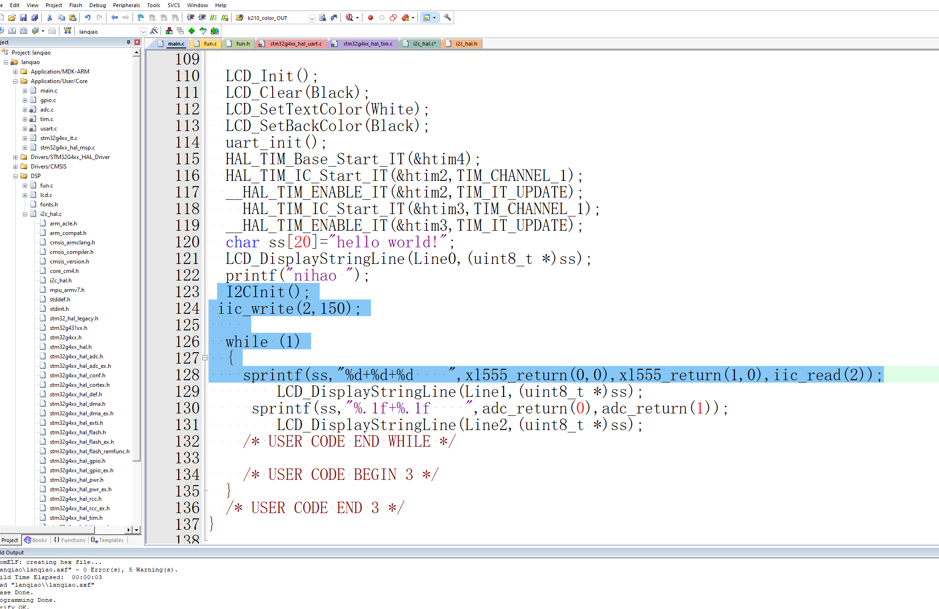Click the Cut scissors icon
Image resolution: width=939 pixels, height=609 pixels.
49,18
